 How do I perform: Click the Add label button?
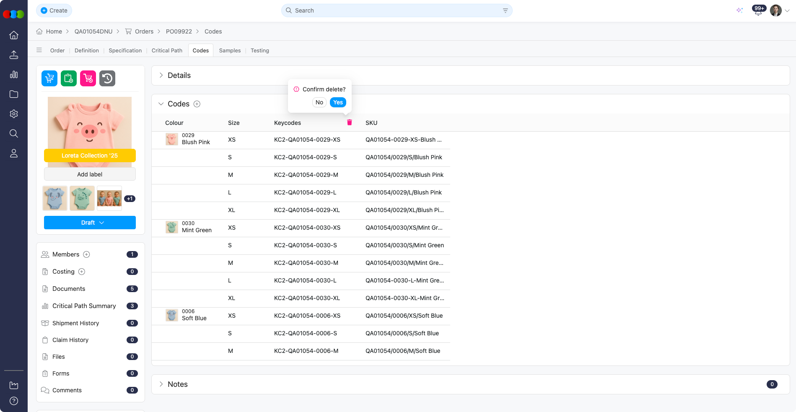[x=90, y=174]
